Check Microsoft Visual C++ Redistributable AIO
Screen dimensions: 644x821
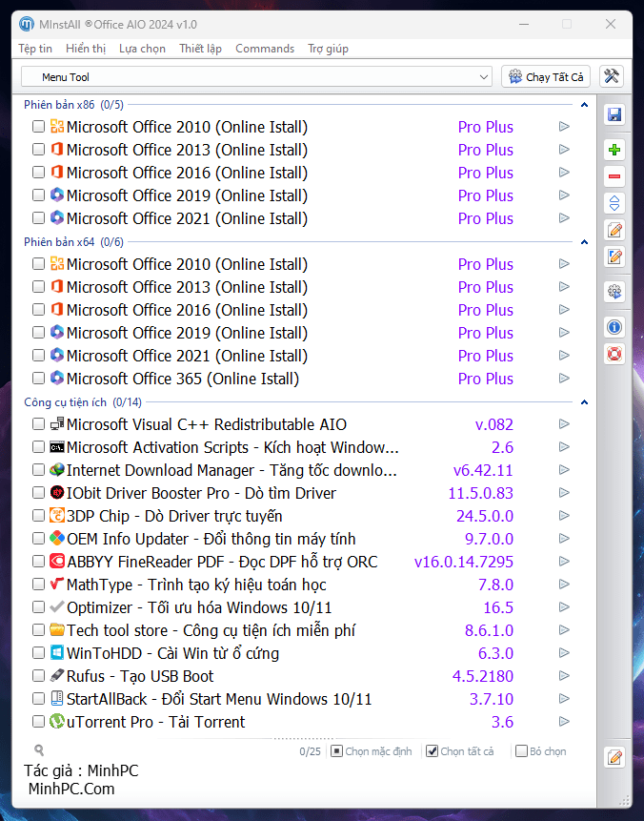tap(38, 423)
